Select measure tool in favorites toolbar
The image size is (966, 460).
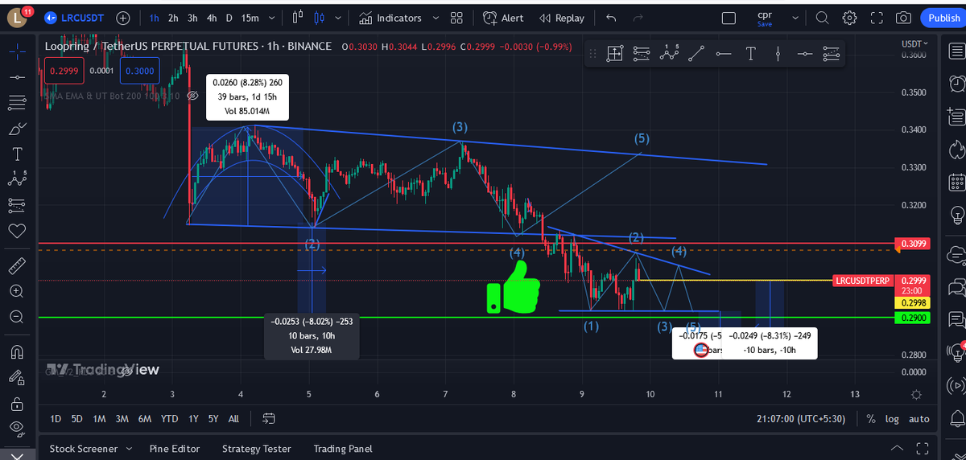(x=614, y=54)
